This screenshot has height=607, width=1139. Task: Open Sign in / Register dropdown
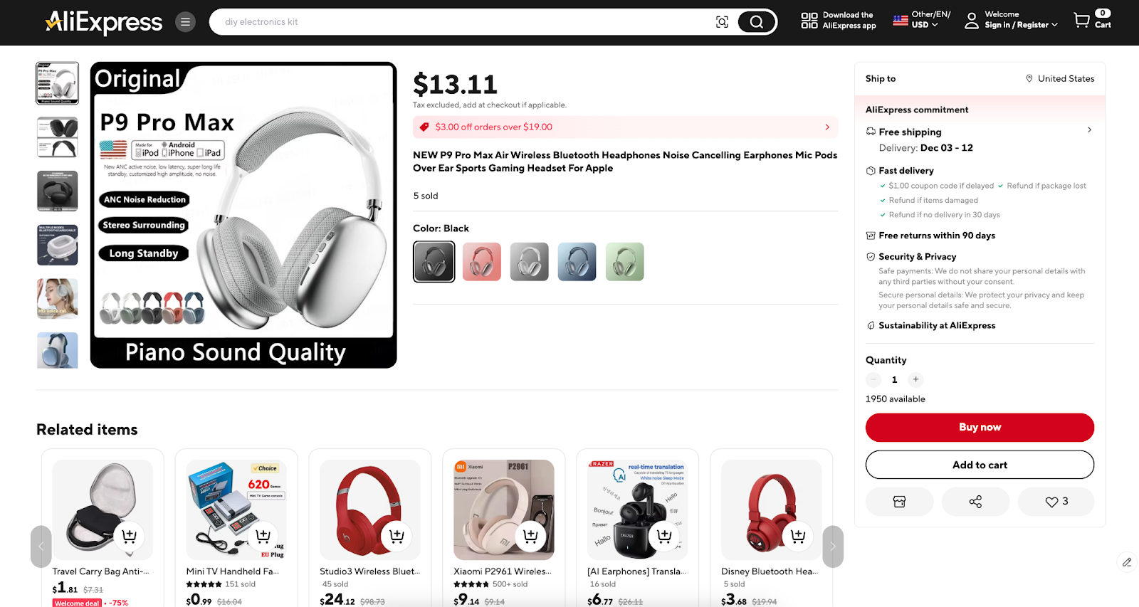tap(1012, 19)
